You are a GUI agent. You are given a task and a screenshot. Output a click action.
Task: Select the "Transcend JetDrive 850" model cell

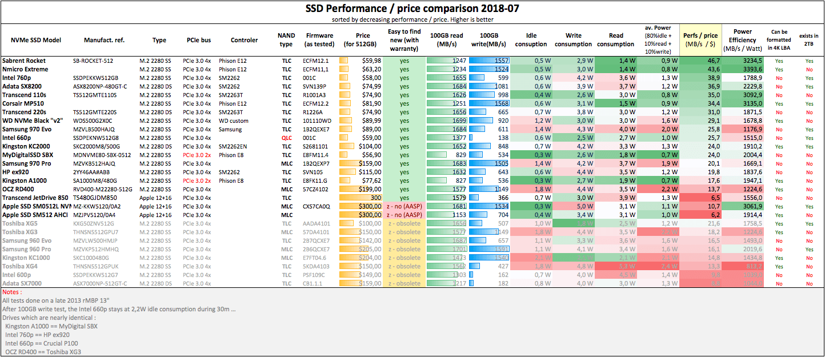(x=35, y=198)
